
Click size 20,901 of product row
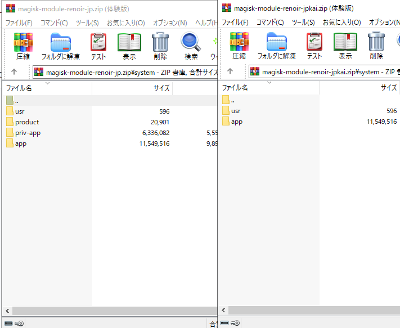click(160, 122)
